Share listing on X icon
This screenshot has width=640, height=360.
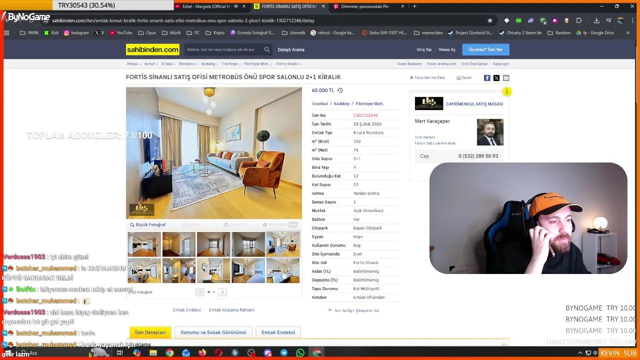click(x=496, y=78)
